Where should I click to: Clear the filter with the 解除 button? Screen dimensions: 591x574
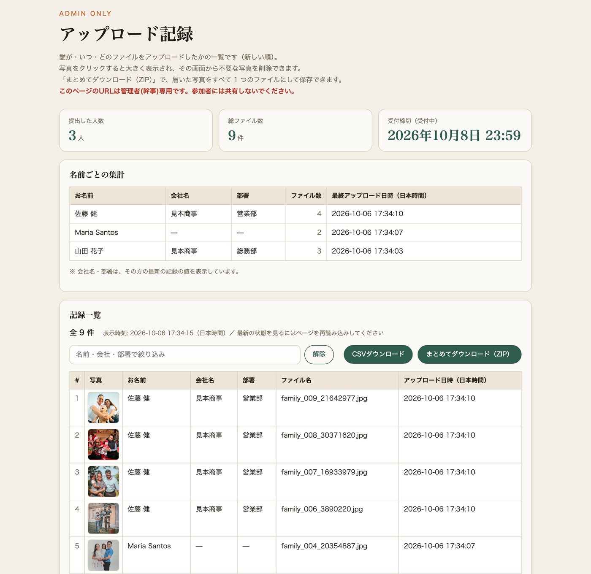click(319, 355)
